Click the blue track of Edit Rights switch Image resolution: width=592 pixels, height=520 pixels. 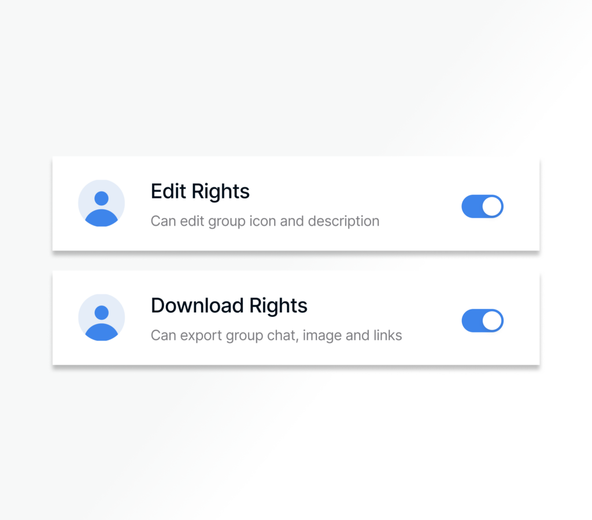click(x=471, y=206)
